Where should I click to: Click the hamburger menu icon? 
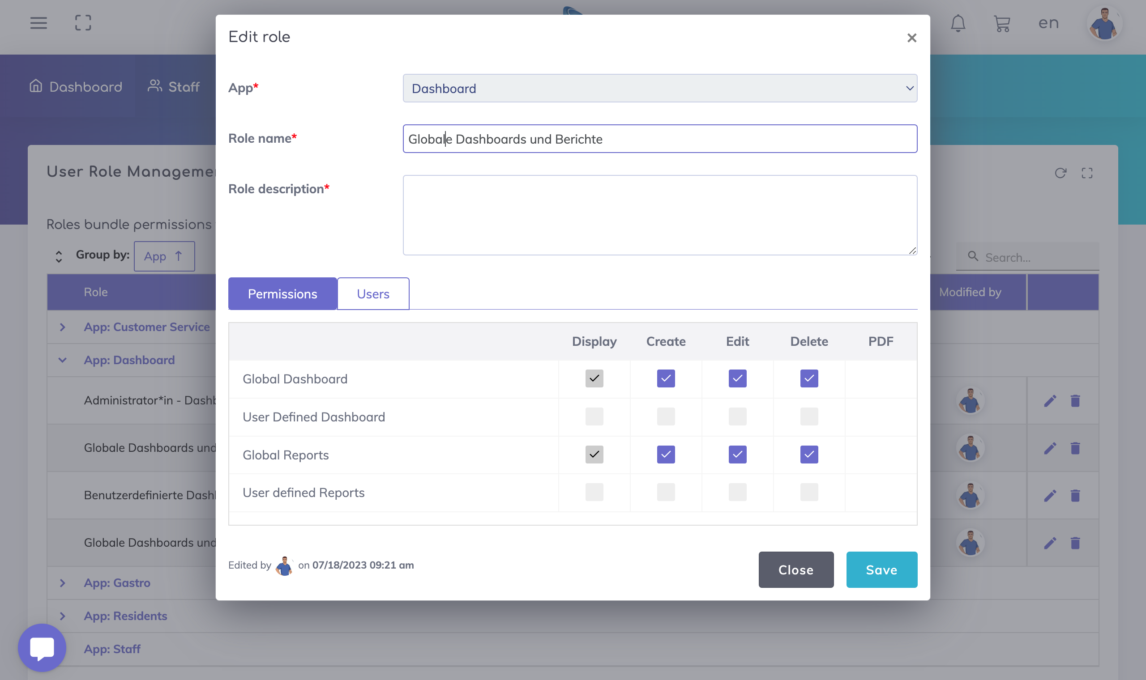coord(38,23)
